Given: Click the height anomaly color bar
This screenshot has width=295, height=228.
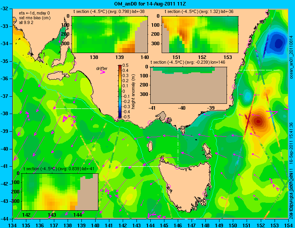Looking at the screenshot, I should 120,91.
